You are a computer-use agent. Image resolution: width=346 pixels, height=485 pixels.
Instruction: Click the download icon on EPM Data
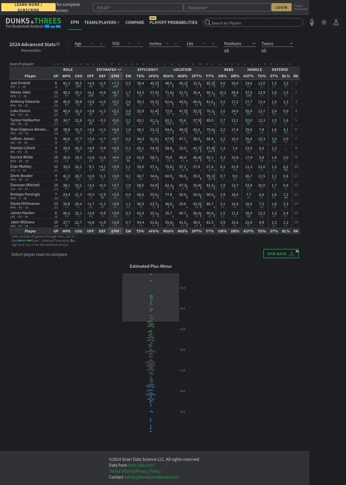point(291,254)
